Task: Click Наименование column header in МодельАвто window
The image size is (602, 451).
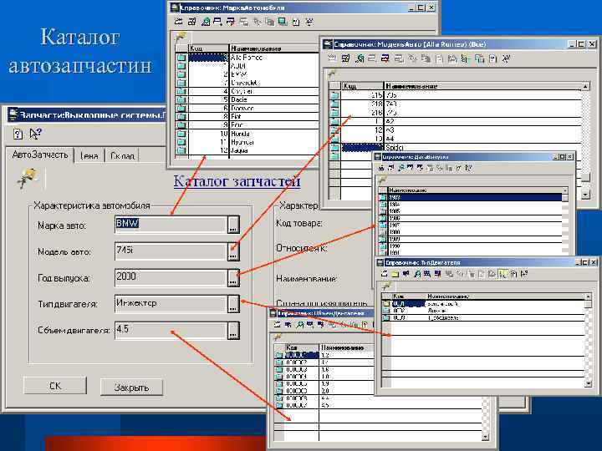Action: coord(483,86)
